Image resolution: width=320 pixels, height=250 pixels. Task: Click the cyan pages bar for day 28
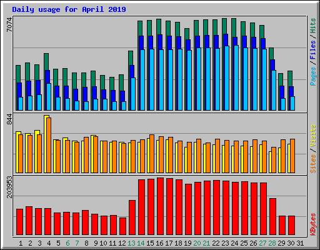(274, 90)
